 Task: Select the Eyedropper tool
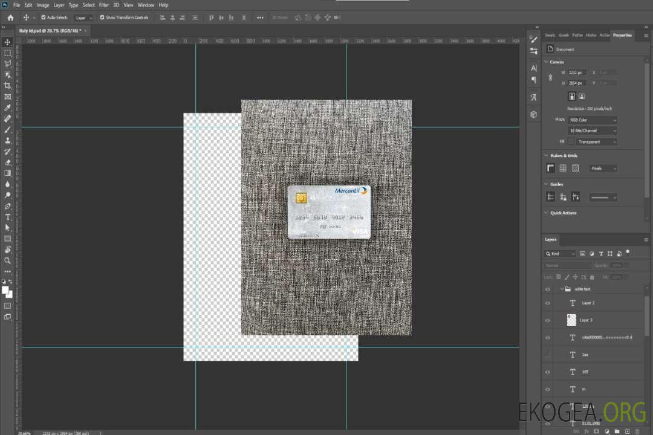click(8, 108)
